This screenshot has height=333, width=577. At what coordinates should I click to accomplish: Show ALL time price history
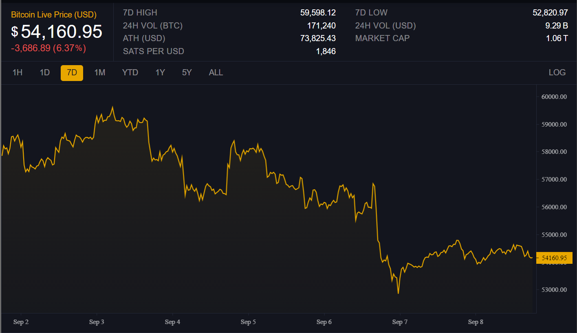coord(216,72)
